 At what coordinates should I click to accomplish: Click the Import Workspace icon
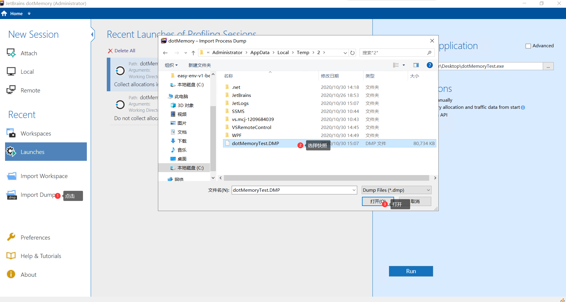coord(12,176)
